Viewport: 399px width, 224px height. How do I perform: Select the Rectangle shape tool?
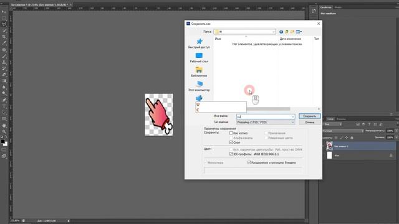(x=4, y=119)
